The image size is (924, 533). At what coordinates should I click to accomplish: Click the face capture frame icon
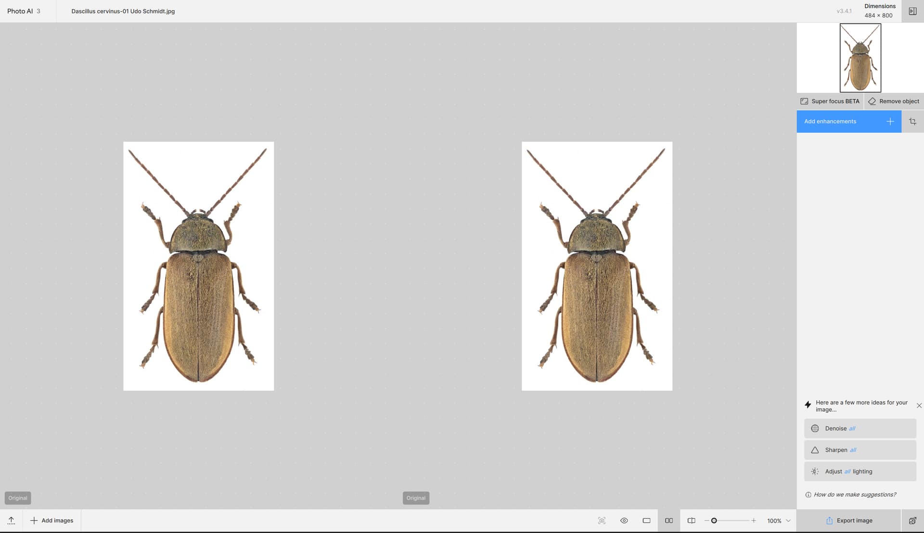(x=602, y=520)
